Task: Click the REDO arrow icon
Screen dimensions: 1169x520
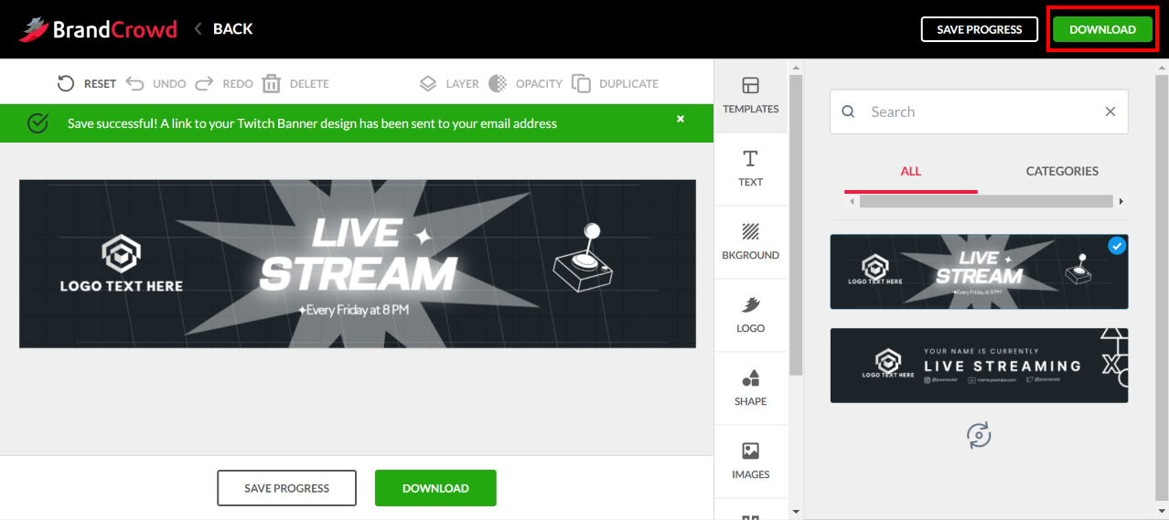Action: coord(204,83)
